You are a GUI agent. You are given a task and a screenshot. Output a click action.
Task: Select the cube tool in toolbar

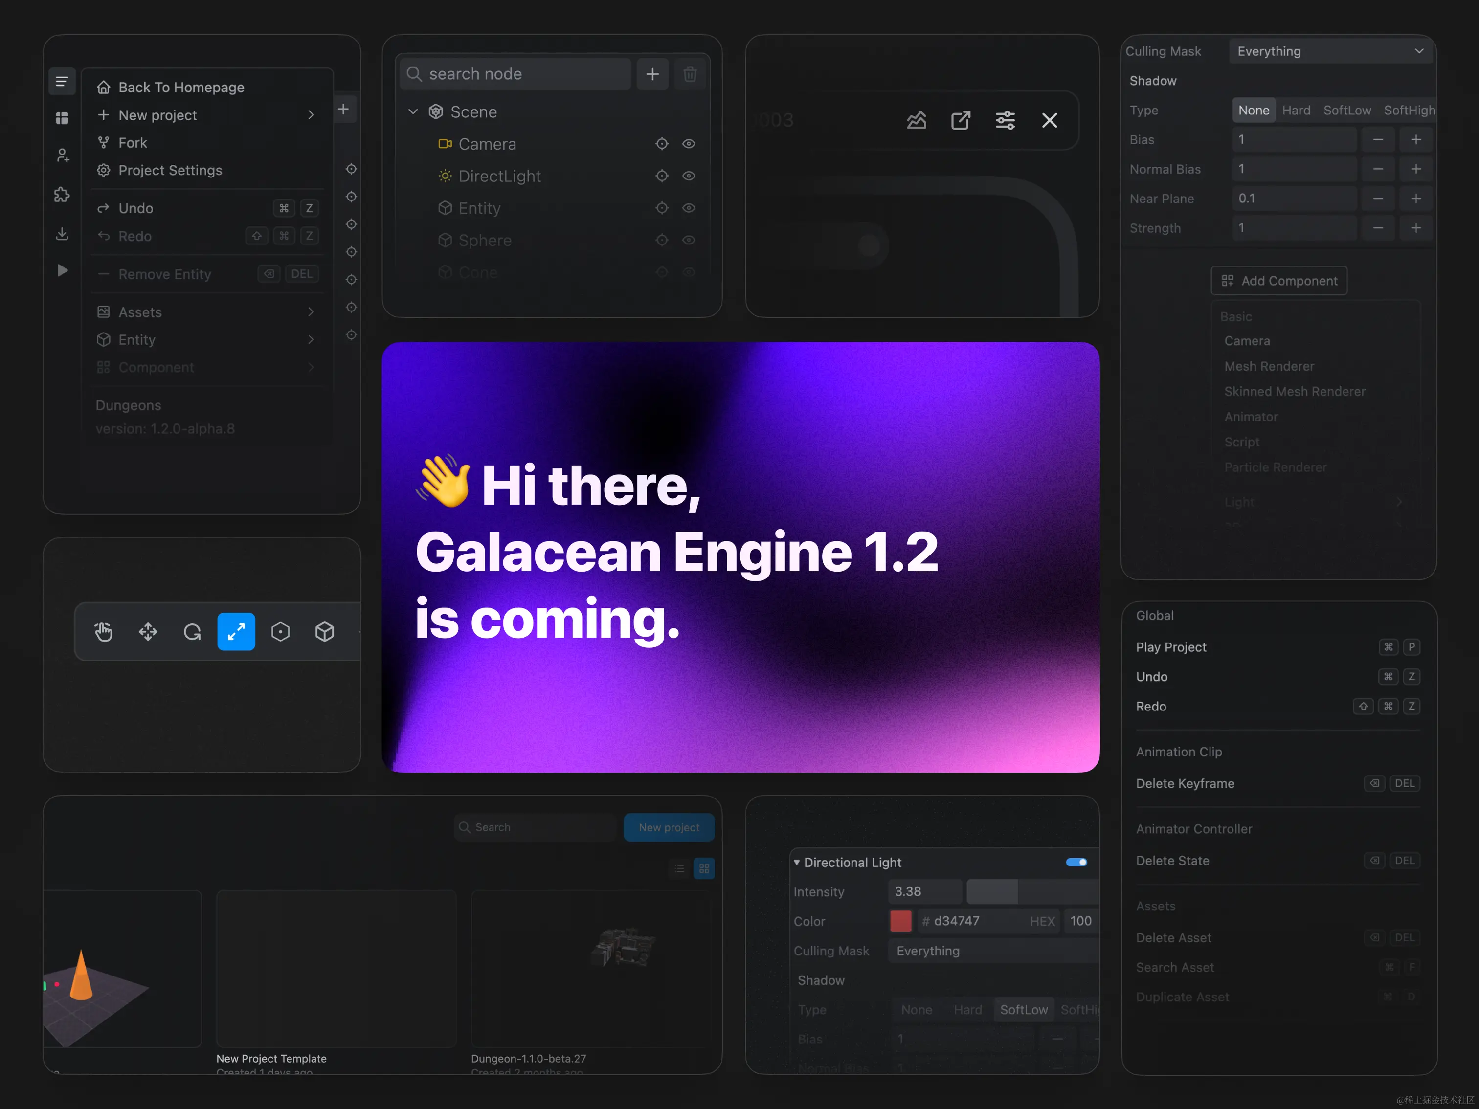click(x=324, y=632)
